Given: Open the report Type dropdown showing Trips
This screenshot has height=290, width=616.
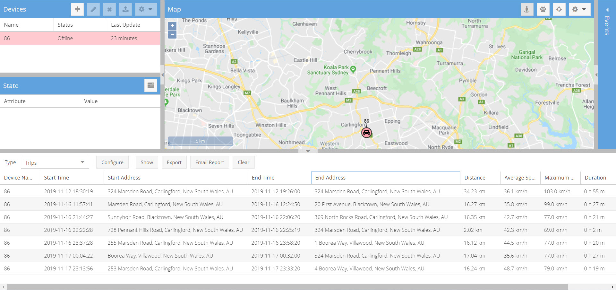Looking at the screenshot, I should (x=55, y=162).
